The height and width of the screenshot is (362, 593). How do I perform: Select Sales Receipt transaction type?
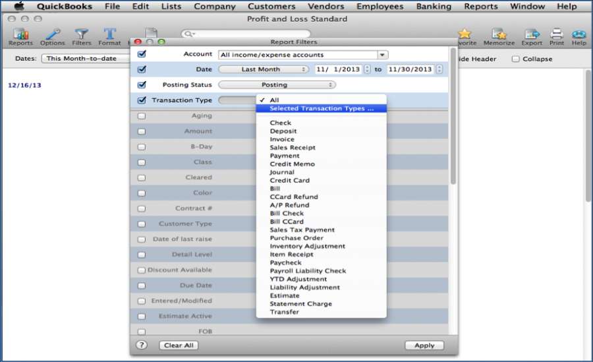tap(322, 148)
